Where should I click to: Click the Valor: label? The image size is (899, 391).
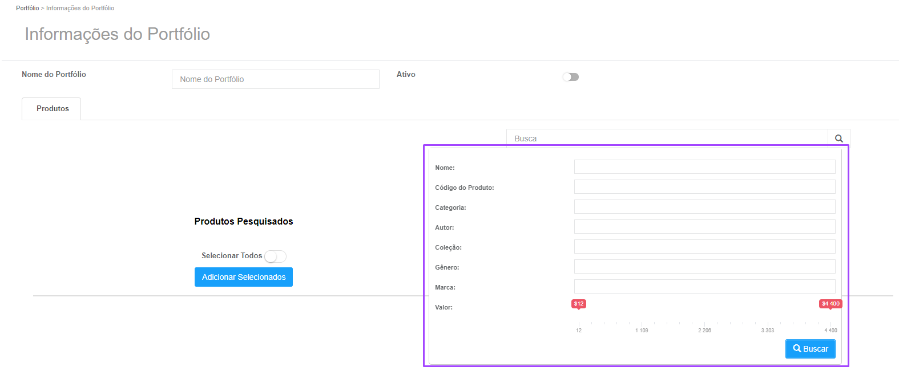(444, 307)
